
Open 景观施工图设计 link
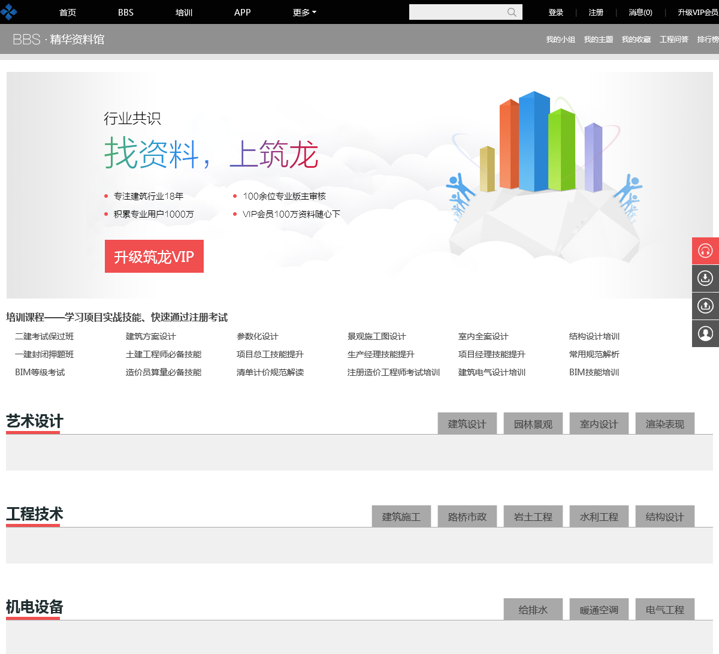pyautogui.click(x=377, y=337)
